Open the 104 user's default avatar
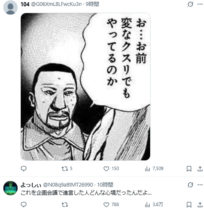 (x=11, y=8)
